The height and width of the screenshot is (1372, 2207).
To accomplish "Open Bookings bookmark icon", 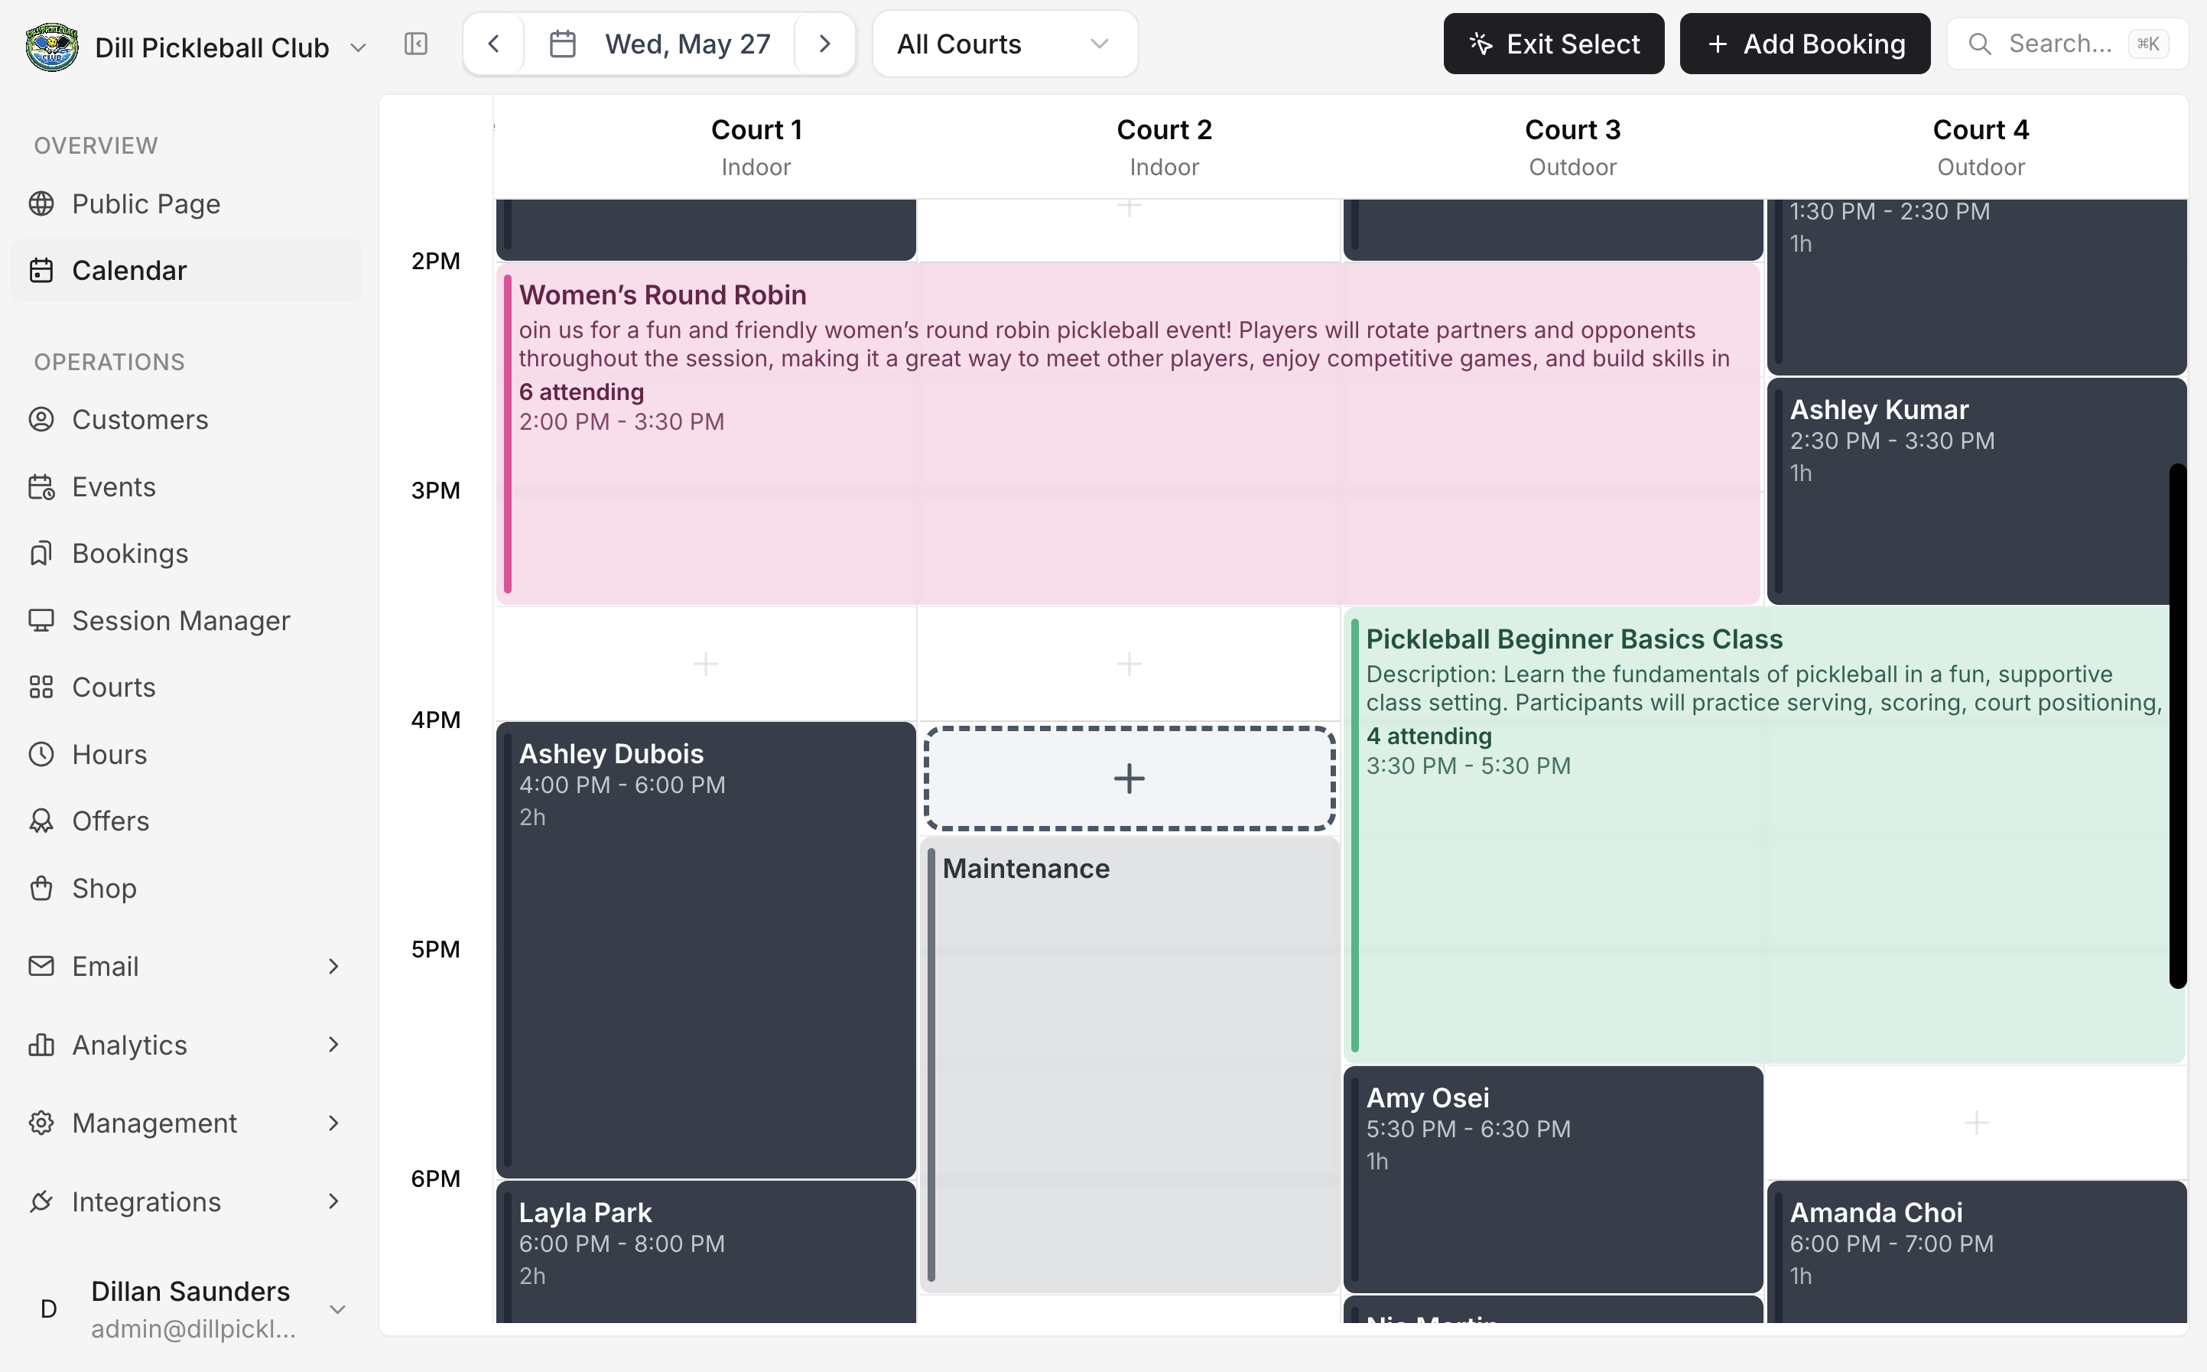I will (x=41, y=554).
